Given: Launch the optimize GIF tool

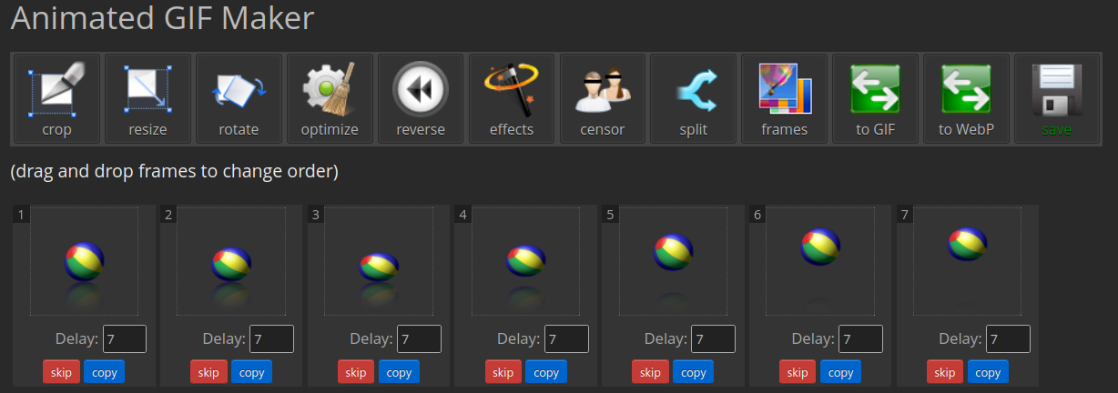Looking at the screenshot, I should coord(330,96).
